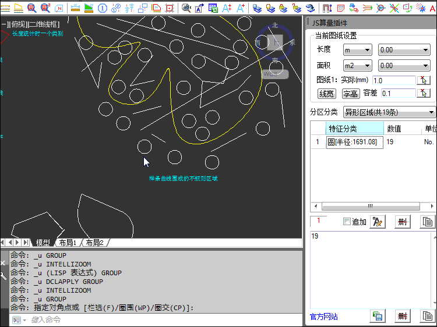Click the save icon next to 官方网站
Viewport: 437px width, 327px height.
pos(377,317)
